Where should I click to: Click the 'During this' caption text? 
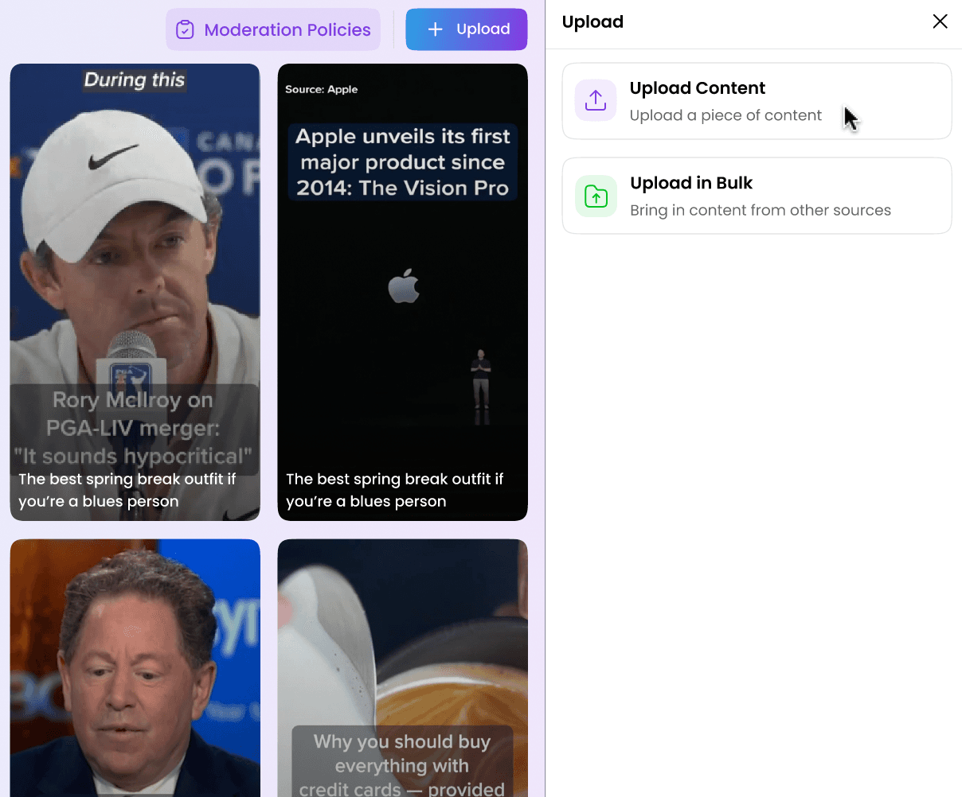click(135, 80)
